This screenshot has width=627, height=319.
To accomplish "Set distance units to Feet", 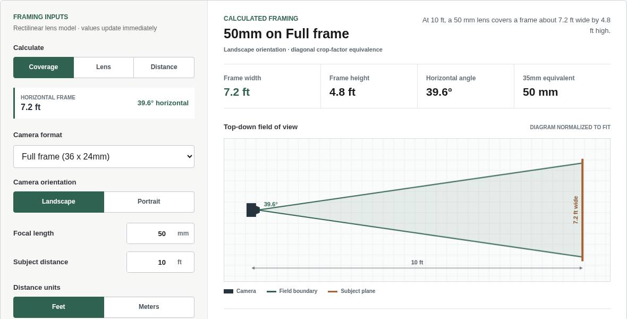I will [x=59, y=307].
